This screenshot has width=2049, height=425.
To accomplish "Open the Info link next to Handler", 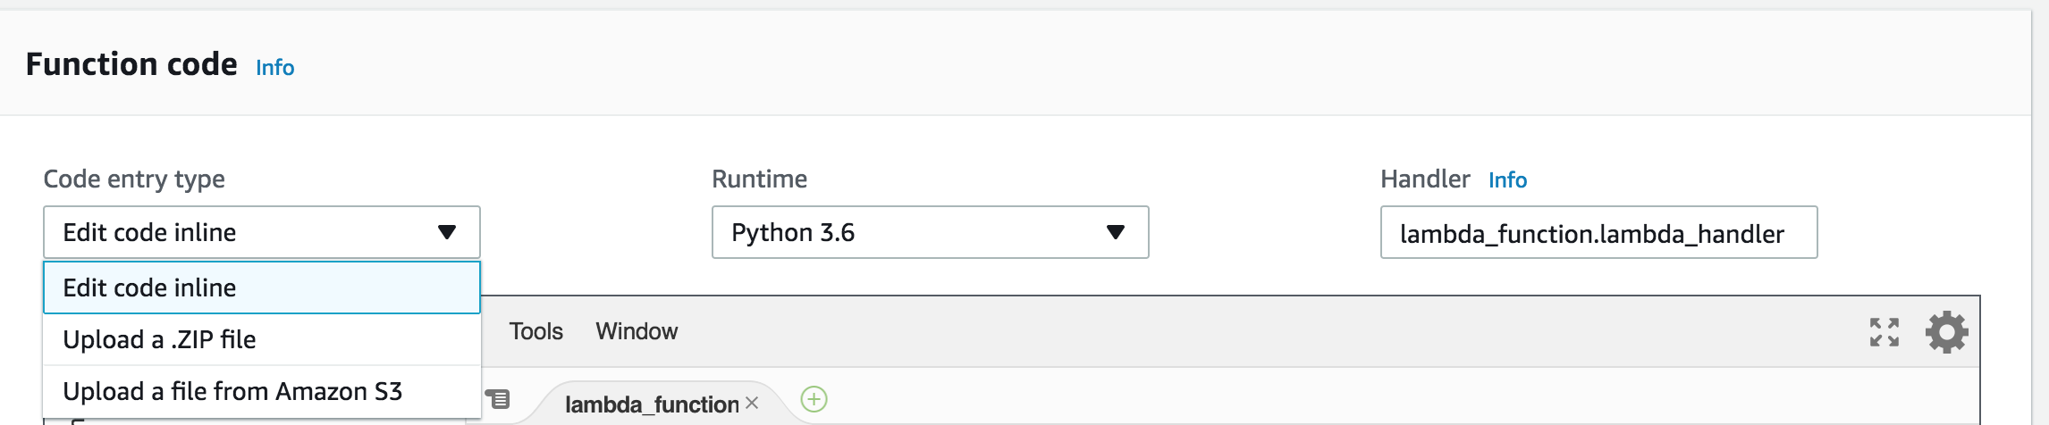I will tap(1507, 179).
